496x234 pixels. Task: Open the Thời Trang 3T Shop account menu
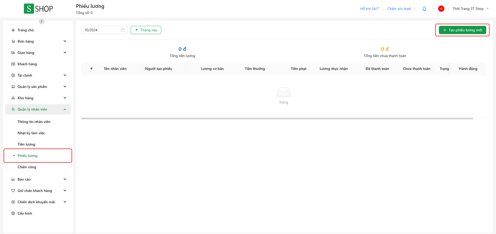point(470,9)
